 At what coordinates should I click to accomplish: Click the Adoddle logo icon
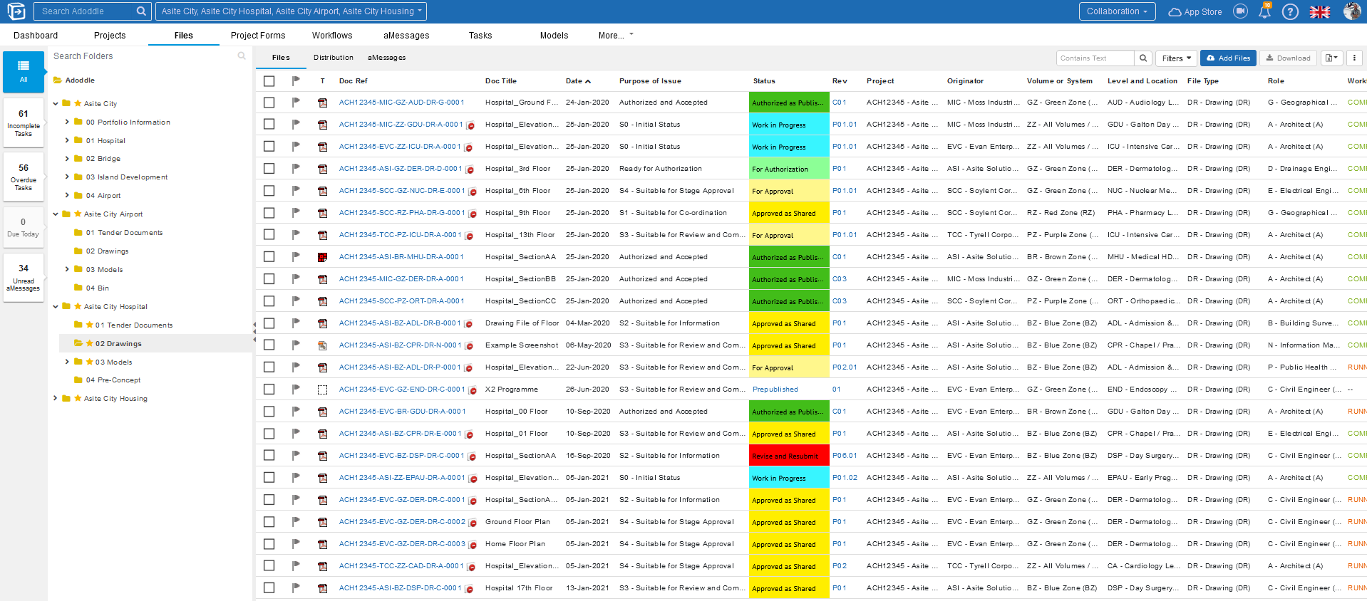tap(16, 11)
